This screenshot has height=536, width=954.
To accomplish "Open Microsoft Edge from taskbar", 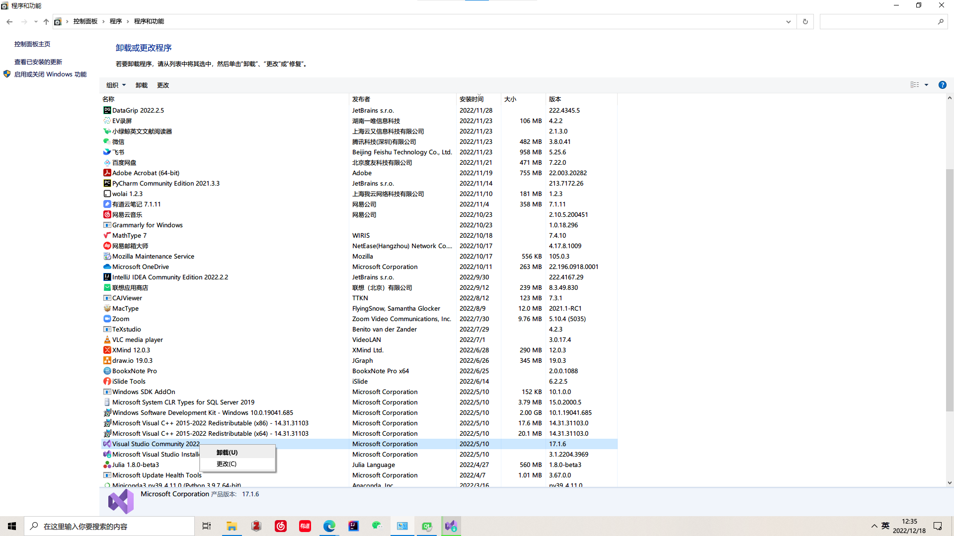I will [329, 526].
